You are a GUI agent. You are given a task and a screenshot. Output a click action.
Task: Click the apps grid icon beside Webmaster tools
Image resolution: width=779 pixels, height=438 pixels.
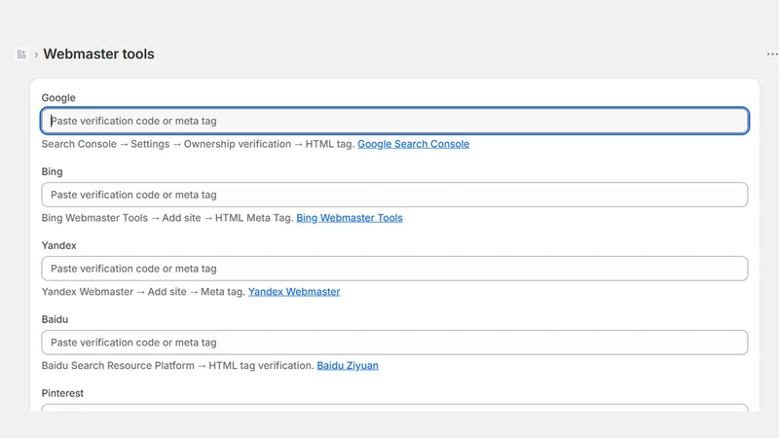coord(21,55)
